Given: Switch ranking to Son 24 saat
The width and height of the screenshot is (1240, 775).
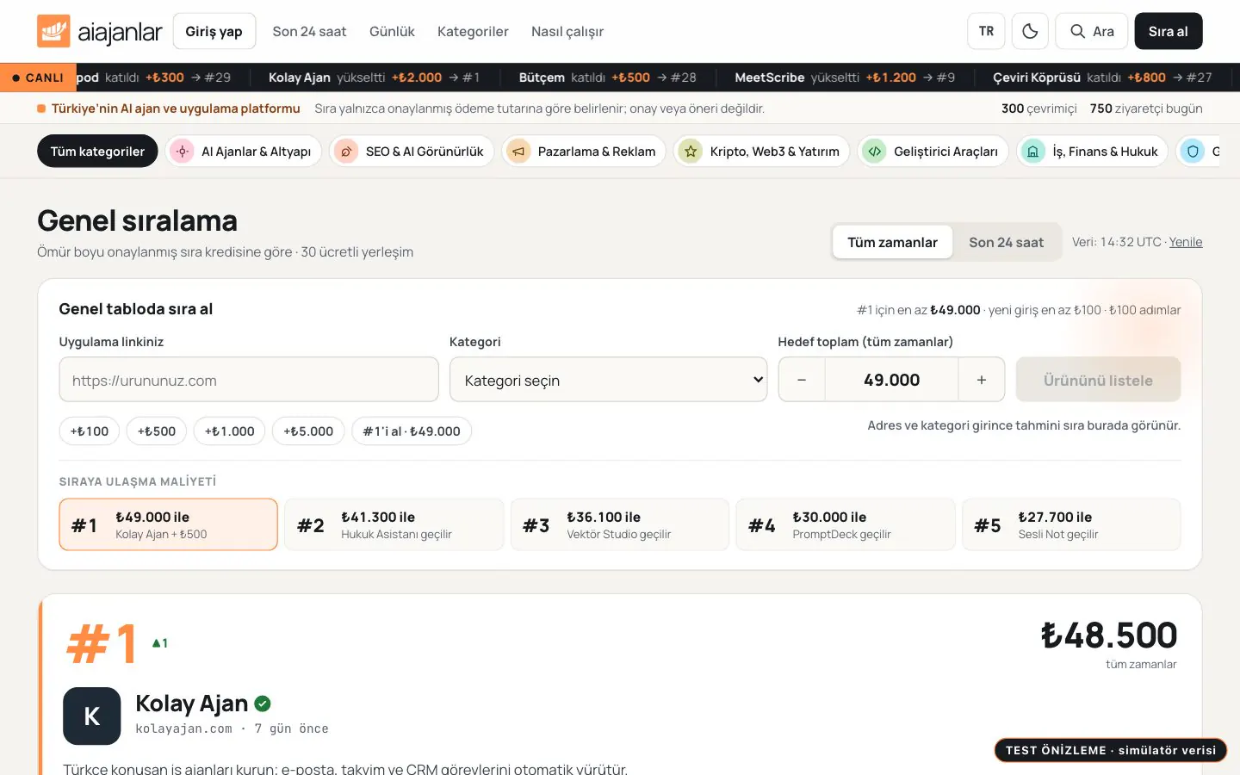Looking at the screenshot, I should click(1006, 243).
